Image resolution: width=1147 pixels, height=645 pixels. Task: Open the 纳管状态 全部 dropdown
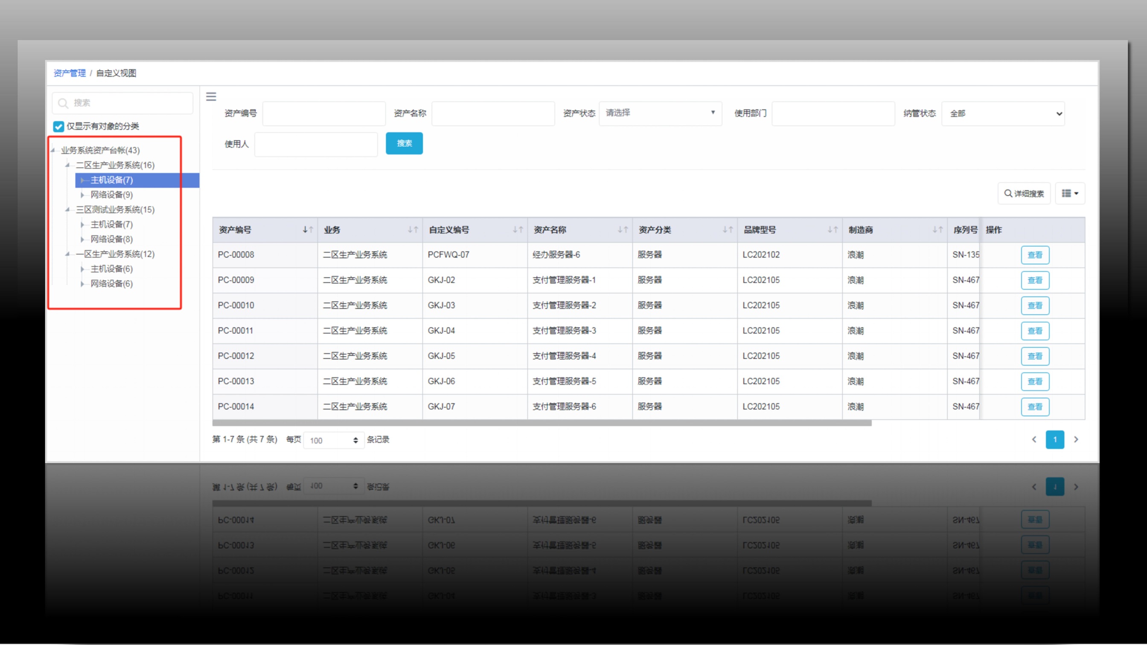(x=1003, y=113)
